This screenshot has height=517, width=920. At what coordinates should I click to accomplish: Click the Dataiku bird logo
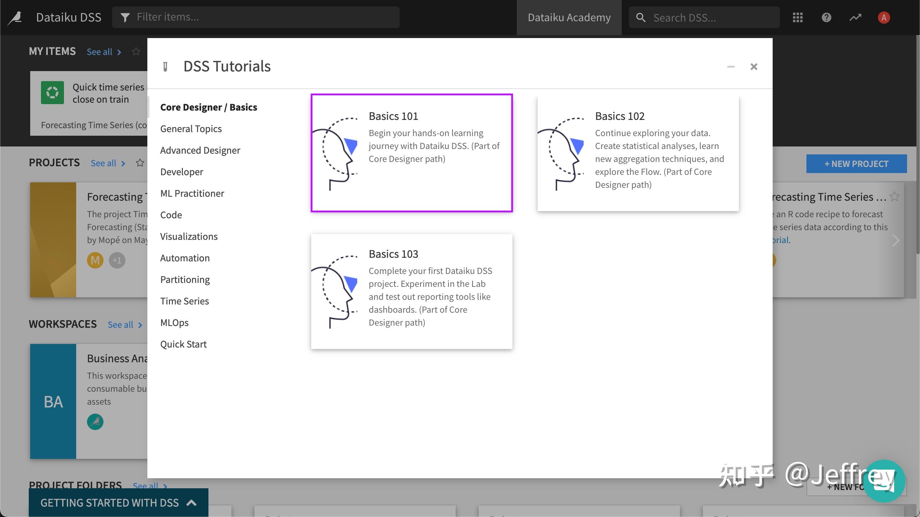coord(15,18)
